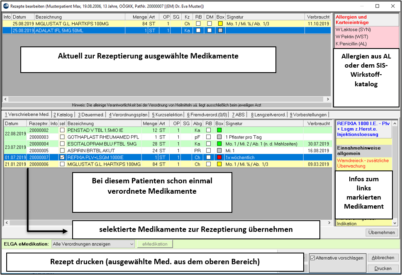
Task: Switch to the '3 Dauermed.' tab
Action: click(91, 114)
